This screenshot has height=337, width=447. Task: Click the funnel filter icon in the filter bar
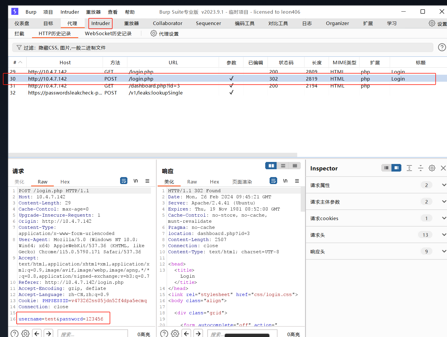click(x=19, y=47)
